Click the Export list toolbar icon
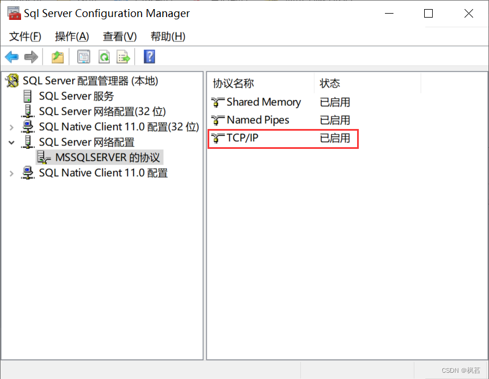Viewport: 489px width, 379px height. click(x=123, y=57)
